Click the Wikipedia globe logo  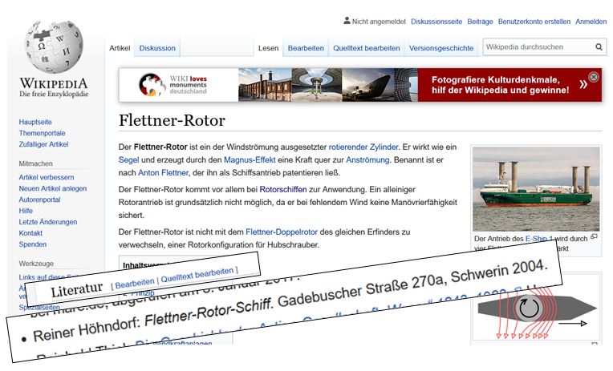[x=54, y=47]
